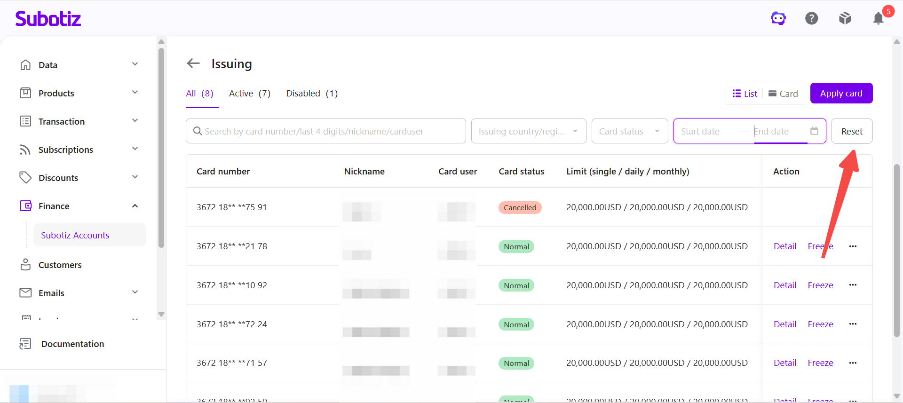Click the Finance wallet icon in sidebar
The image size is (903, 403).
click(25, 206)
